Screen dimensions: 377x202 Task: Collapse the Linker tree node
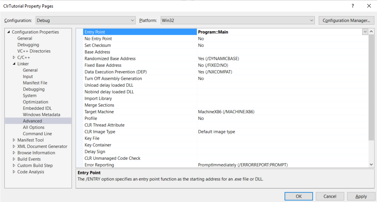[14, 64]
